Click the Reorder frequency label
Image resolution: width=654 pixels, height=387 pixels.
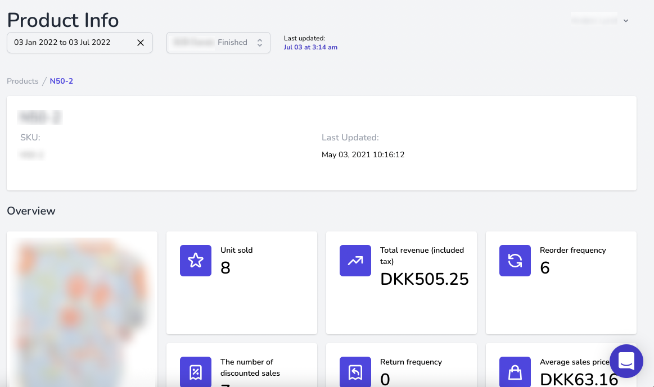coord(572,251)
